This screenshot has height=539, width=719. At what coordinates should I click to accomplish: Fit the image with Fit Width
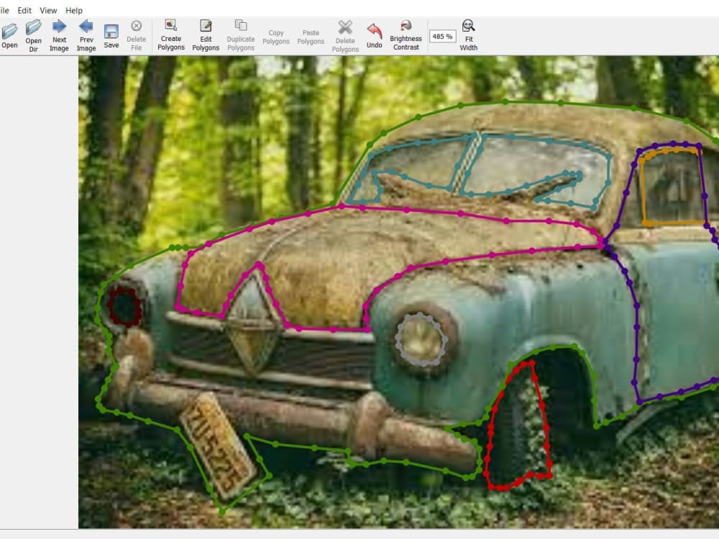pyautogui.click(x=469, y=34)
